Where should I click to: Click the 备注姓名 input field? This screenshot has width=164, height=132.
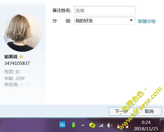(x=104, y=10)
